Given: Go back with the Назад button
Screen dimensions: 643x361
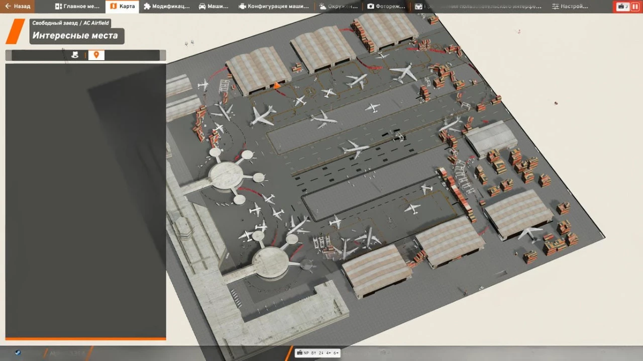Looking at the screenshot, I should coord(18,7).
